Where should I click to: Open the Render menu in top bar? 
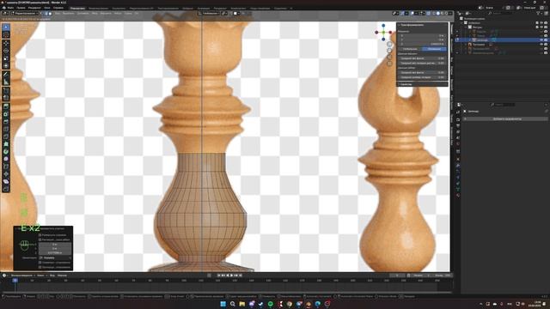point(34,8)
